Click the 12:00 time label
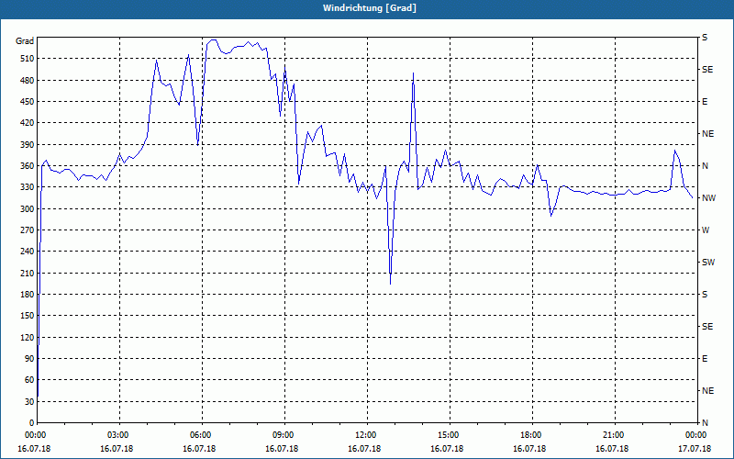Viewport: 734px width, 459px height. click(366, 435)
